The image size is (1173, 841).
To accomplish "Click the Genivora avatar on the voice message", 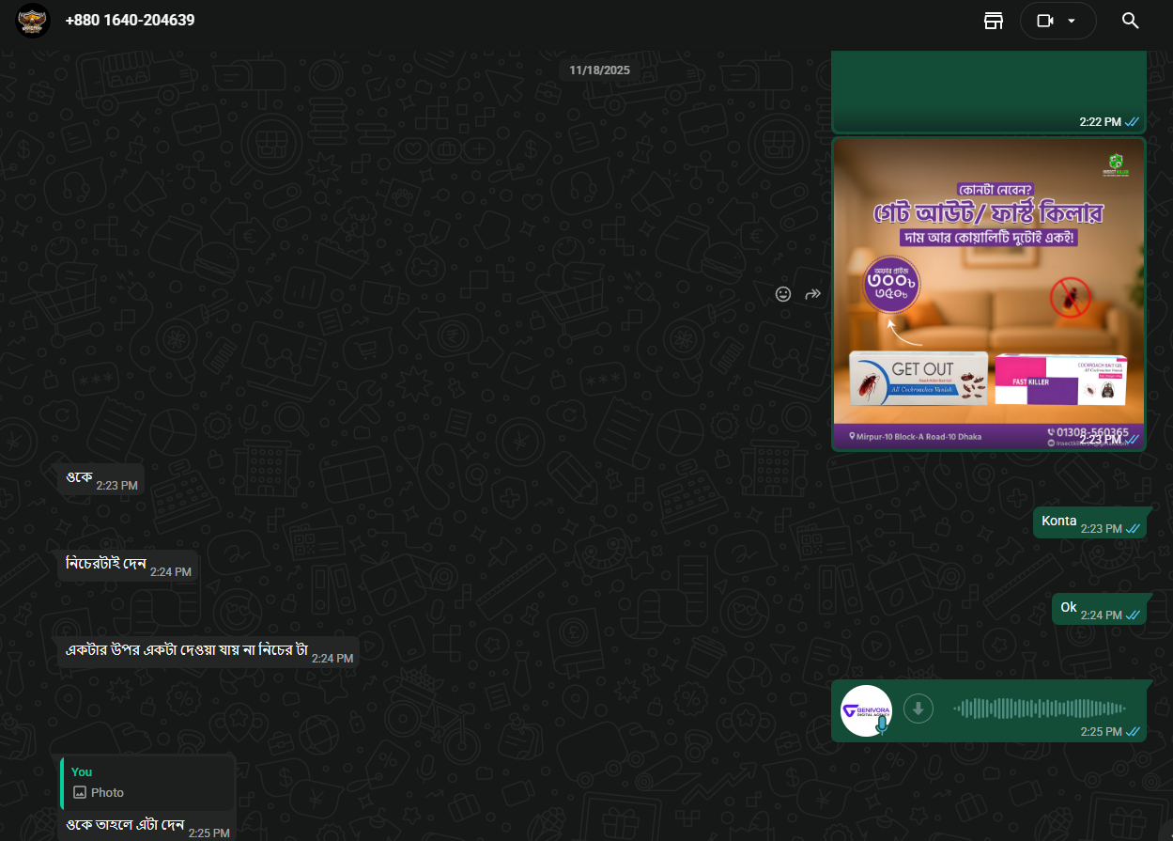I will pyautogui.click(x=865, y=708).
